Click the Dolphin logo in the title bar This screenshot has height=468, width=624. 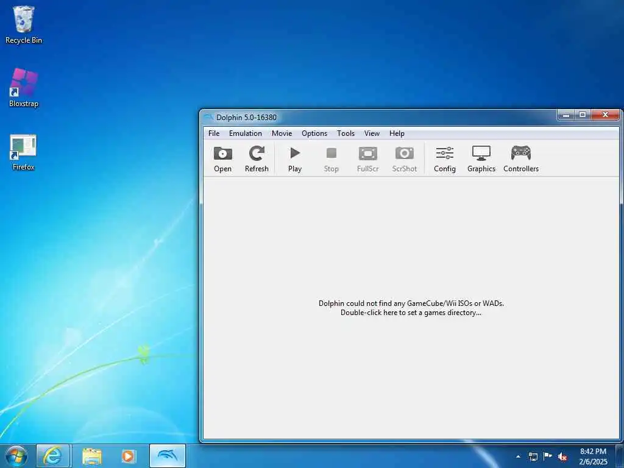pos(208,118)
